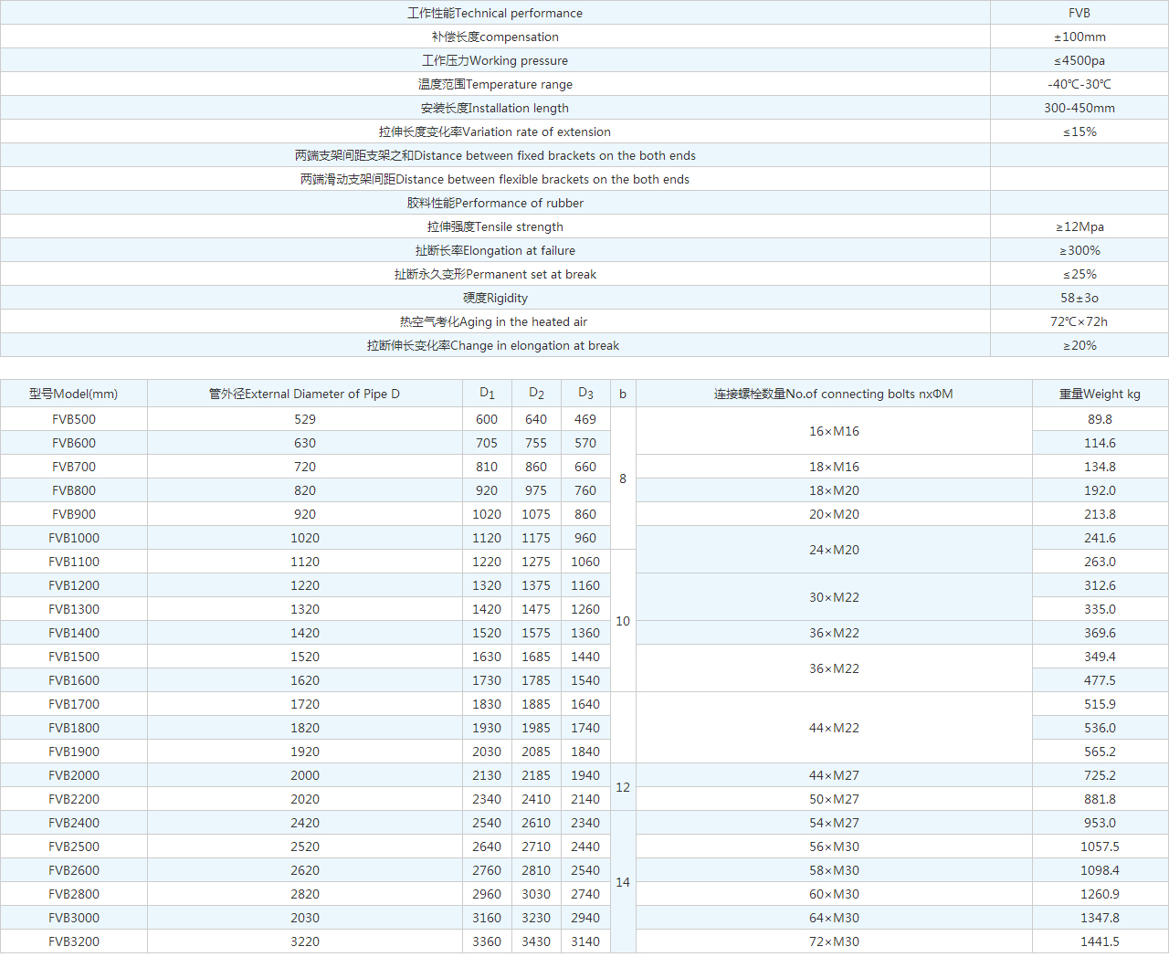
Task: Select the 300-450mm installation length value
Action: click(x=1079, y=108)
